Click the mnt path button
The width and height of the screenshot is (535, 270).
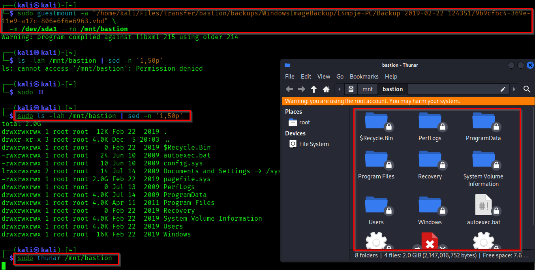(367, 89)
